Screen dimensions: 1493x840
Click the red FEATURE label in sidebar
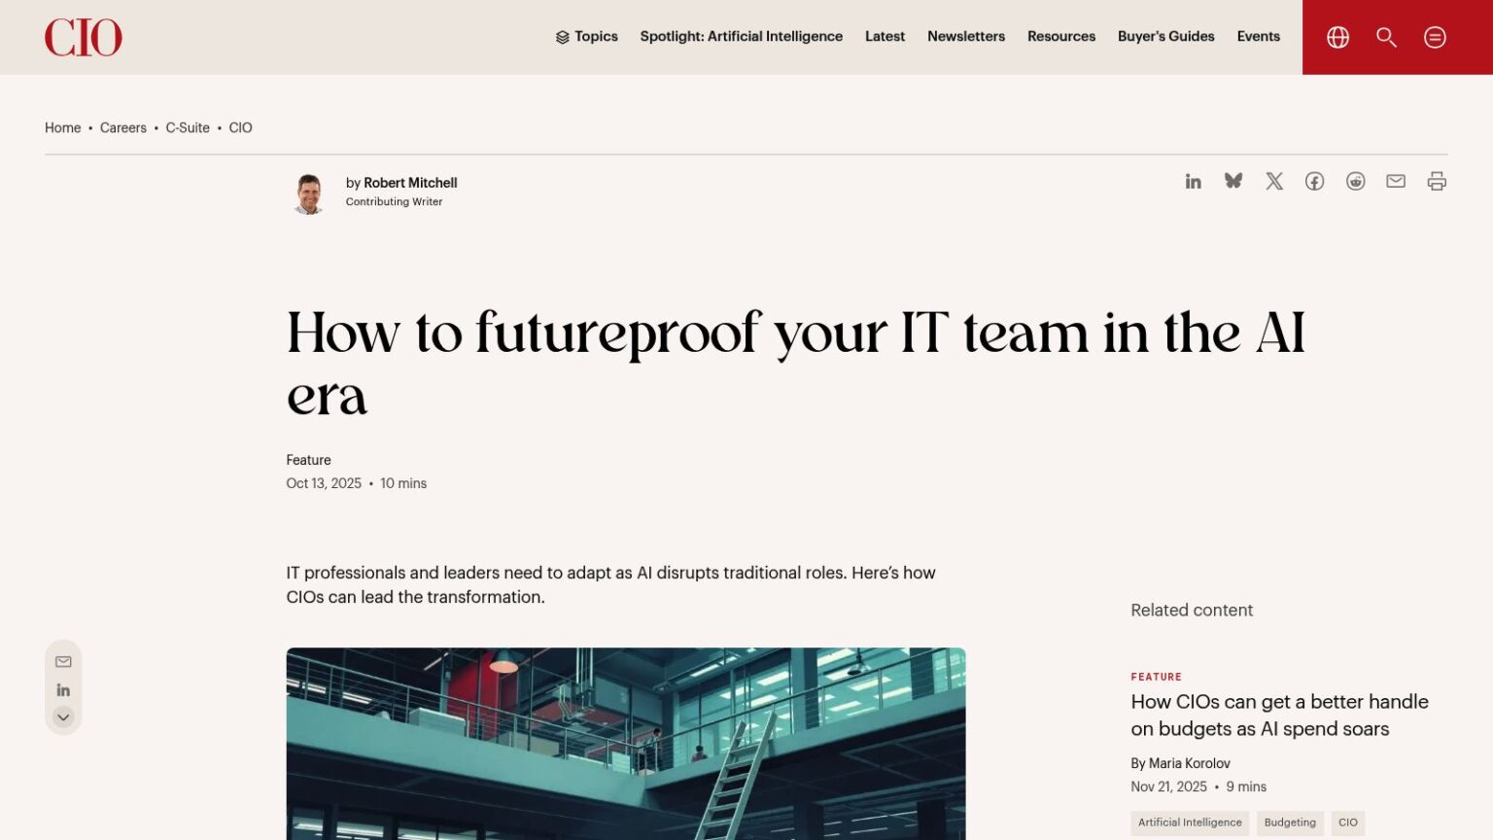(x=1157, y=677)
